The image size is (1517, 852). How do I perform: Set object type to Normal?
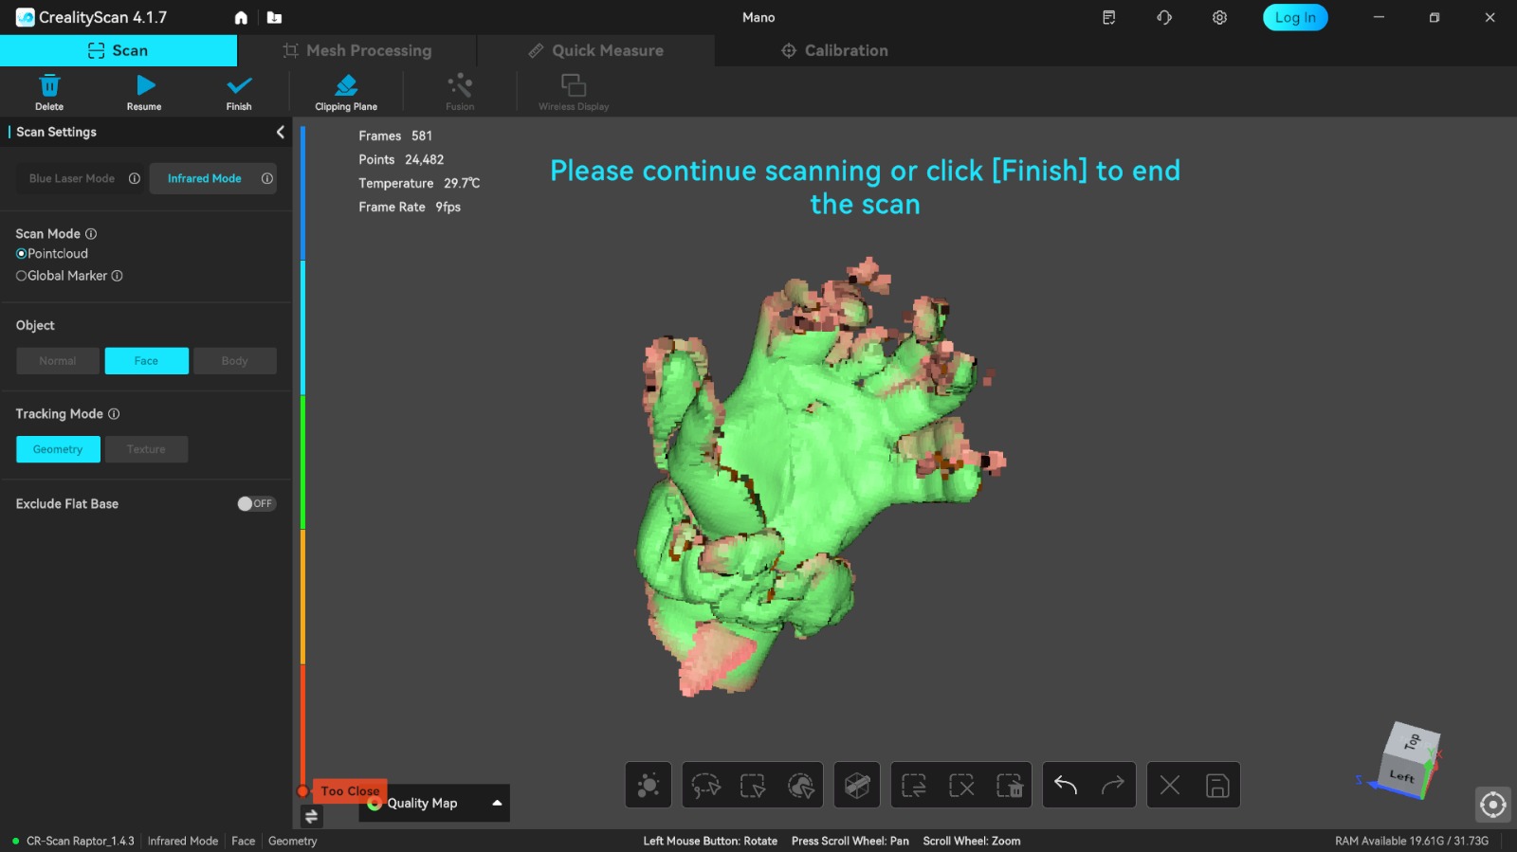(x=58, y=361)
